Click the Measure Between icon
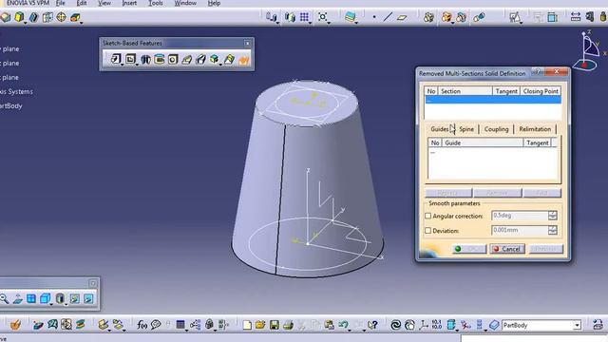 pyautogui.click(x=576, y=17)
